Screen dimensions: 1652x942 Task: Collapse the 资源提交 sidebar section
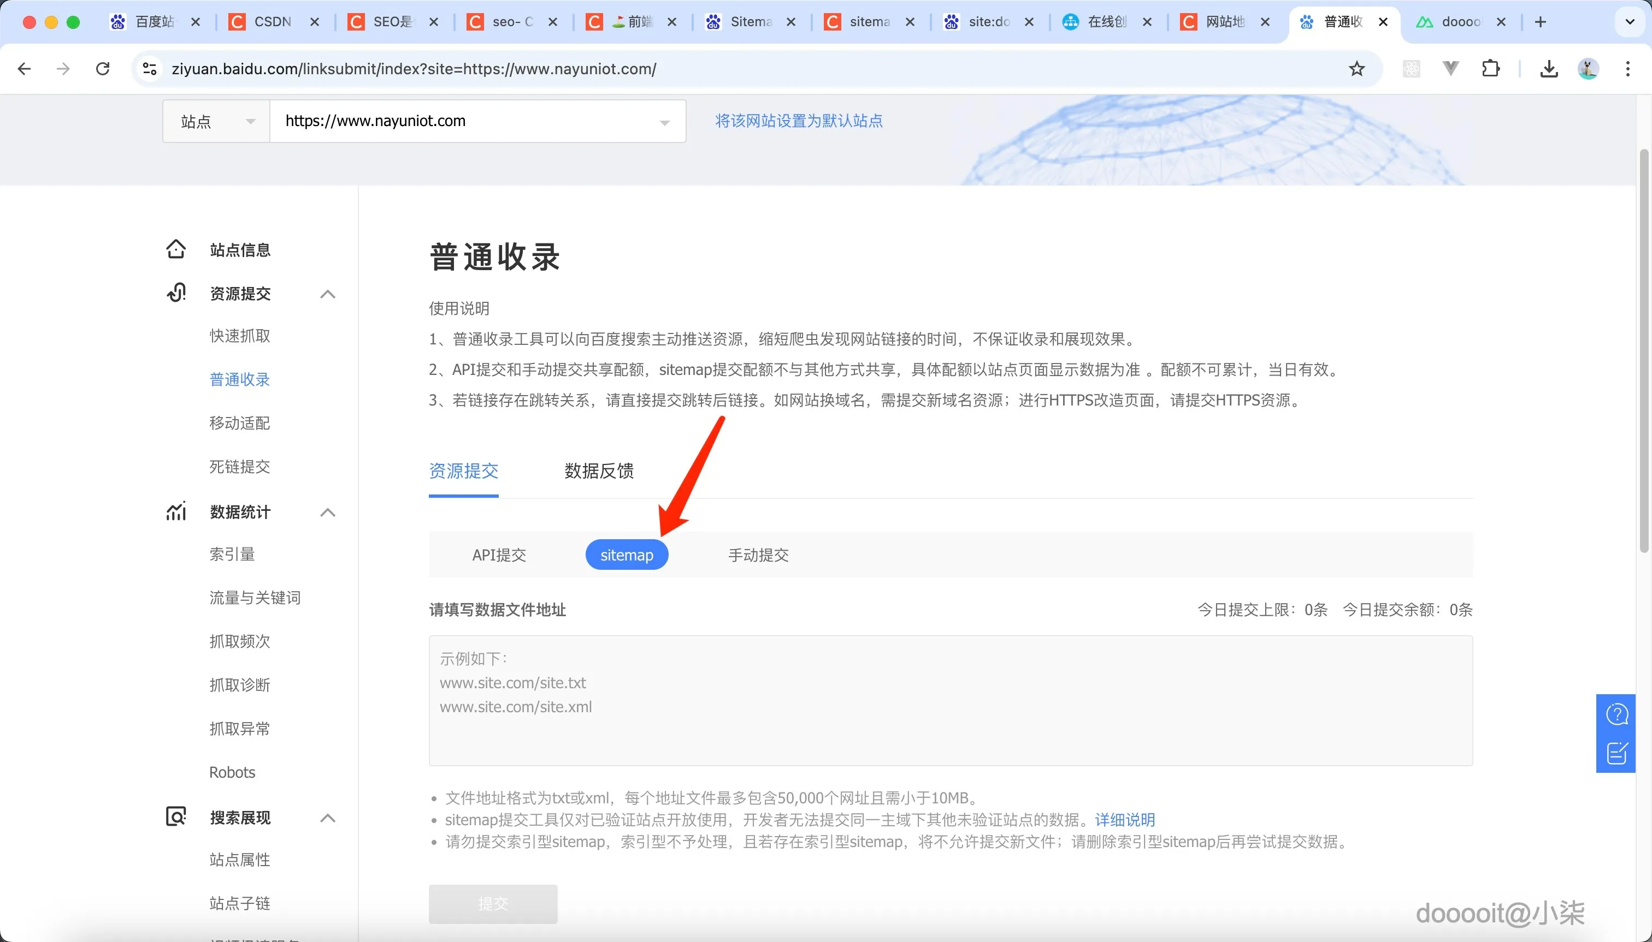tap(328, 294)
